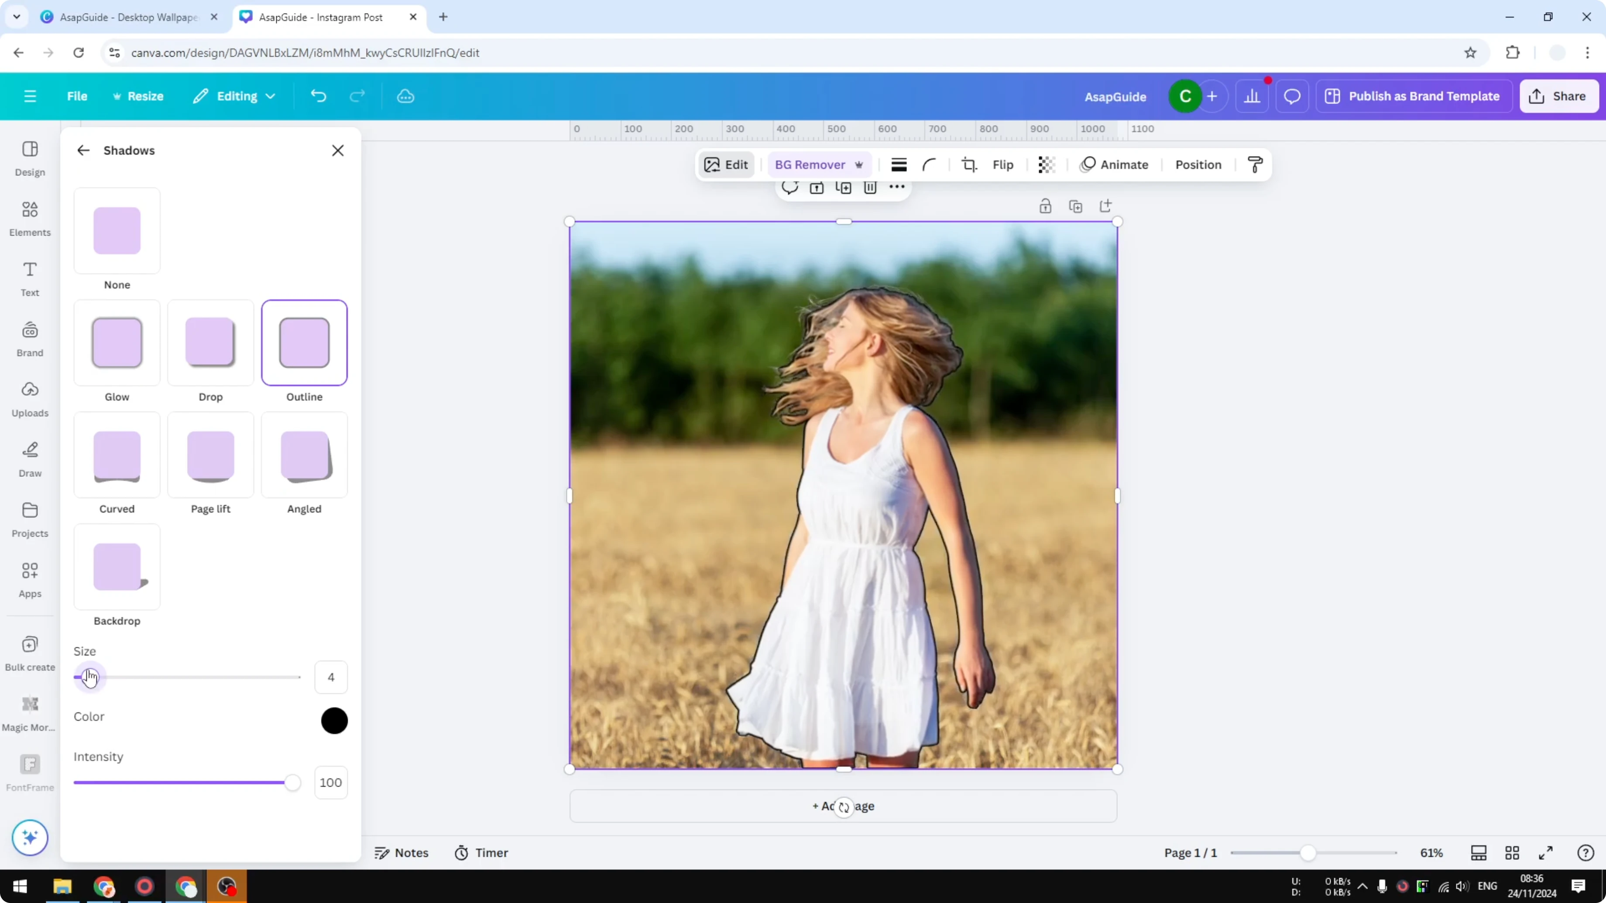Select the Glow shadow style
This screenshot has width=1606, height=903.
pos(117,343)
